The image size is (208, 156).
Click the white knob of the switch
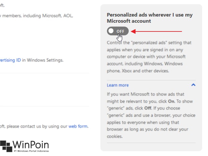pos(111,31)
